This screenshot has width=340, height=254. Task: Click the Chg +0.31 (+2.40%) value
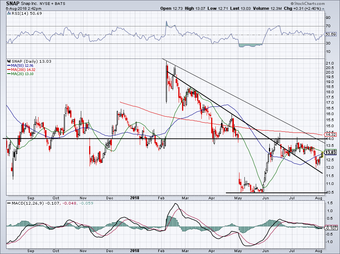(302, 8)
